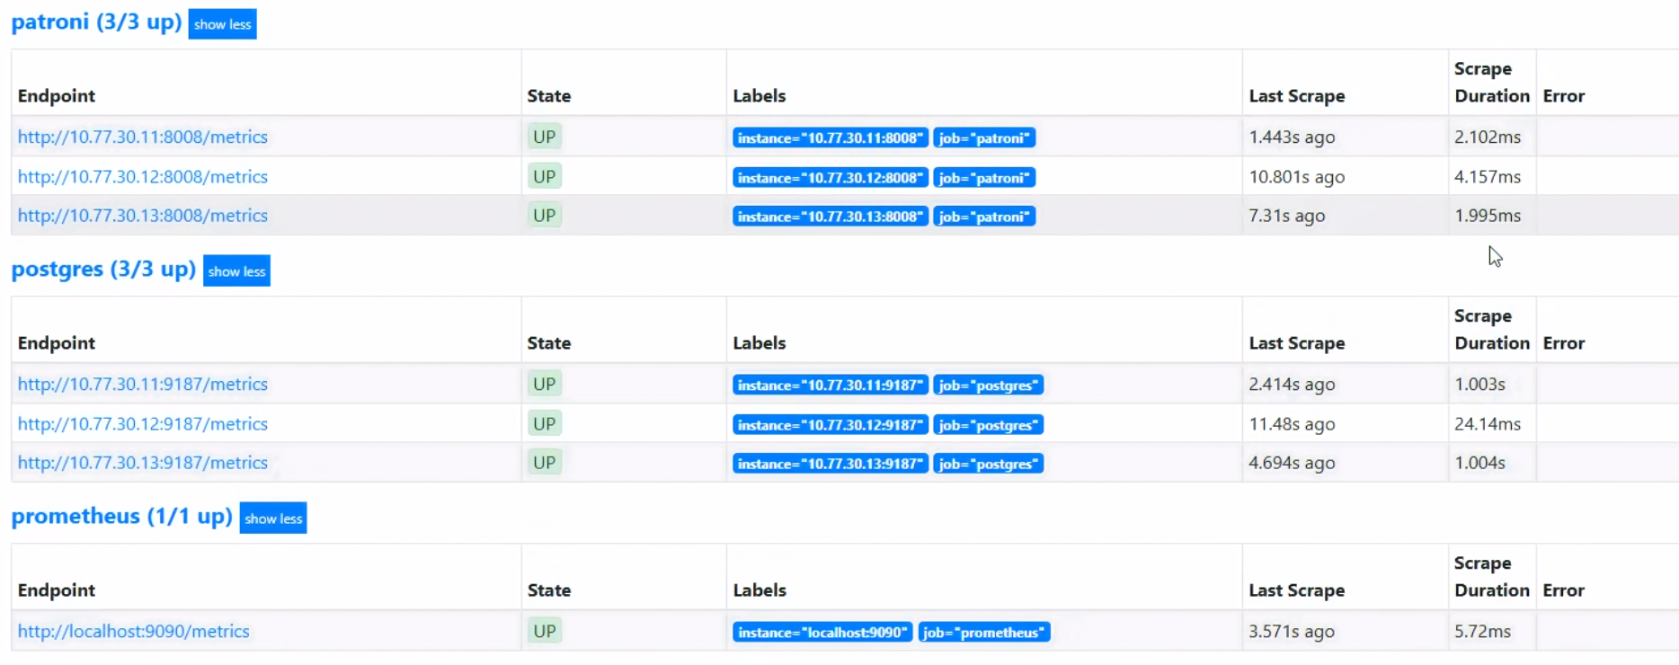
Task: Click the instance="10.77.30.13:9187" label badge
Action: tap(831, 464)
